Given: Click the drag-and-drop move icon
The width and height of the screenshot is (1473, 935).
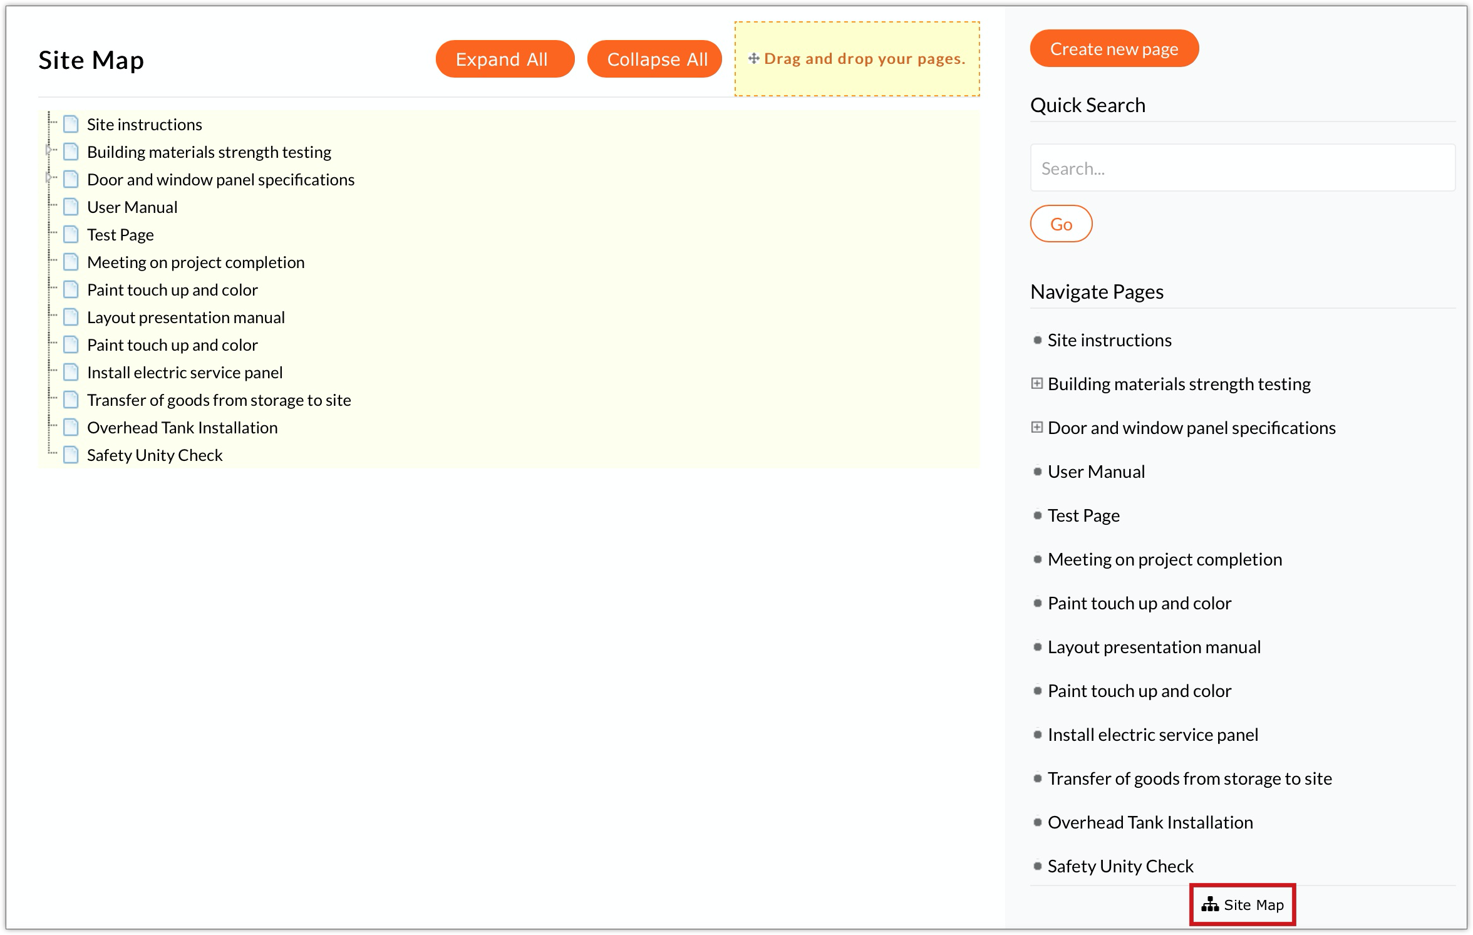Looking at the screenshot, I should click(753, 59).
